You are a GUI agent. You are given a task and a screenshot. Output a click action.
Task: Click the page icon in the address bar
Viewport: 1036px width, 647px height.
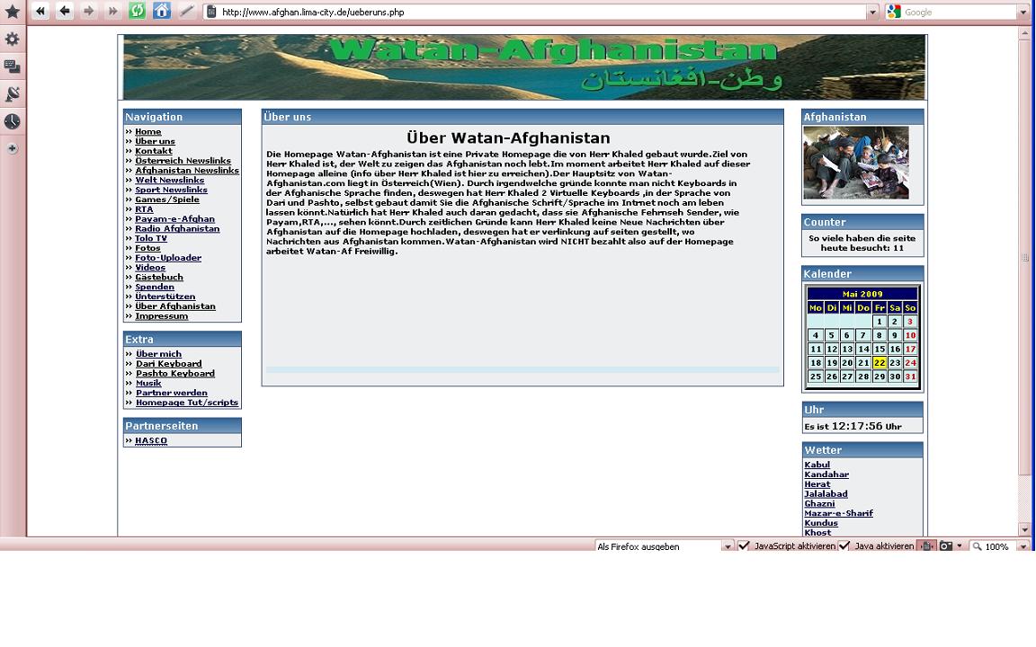tap(211, 12)
